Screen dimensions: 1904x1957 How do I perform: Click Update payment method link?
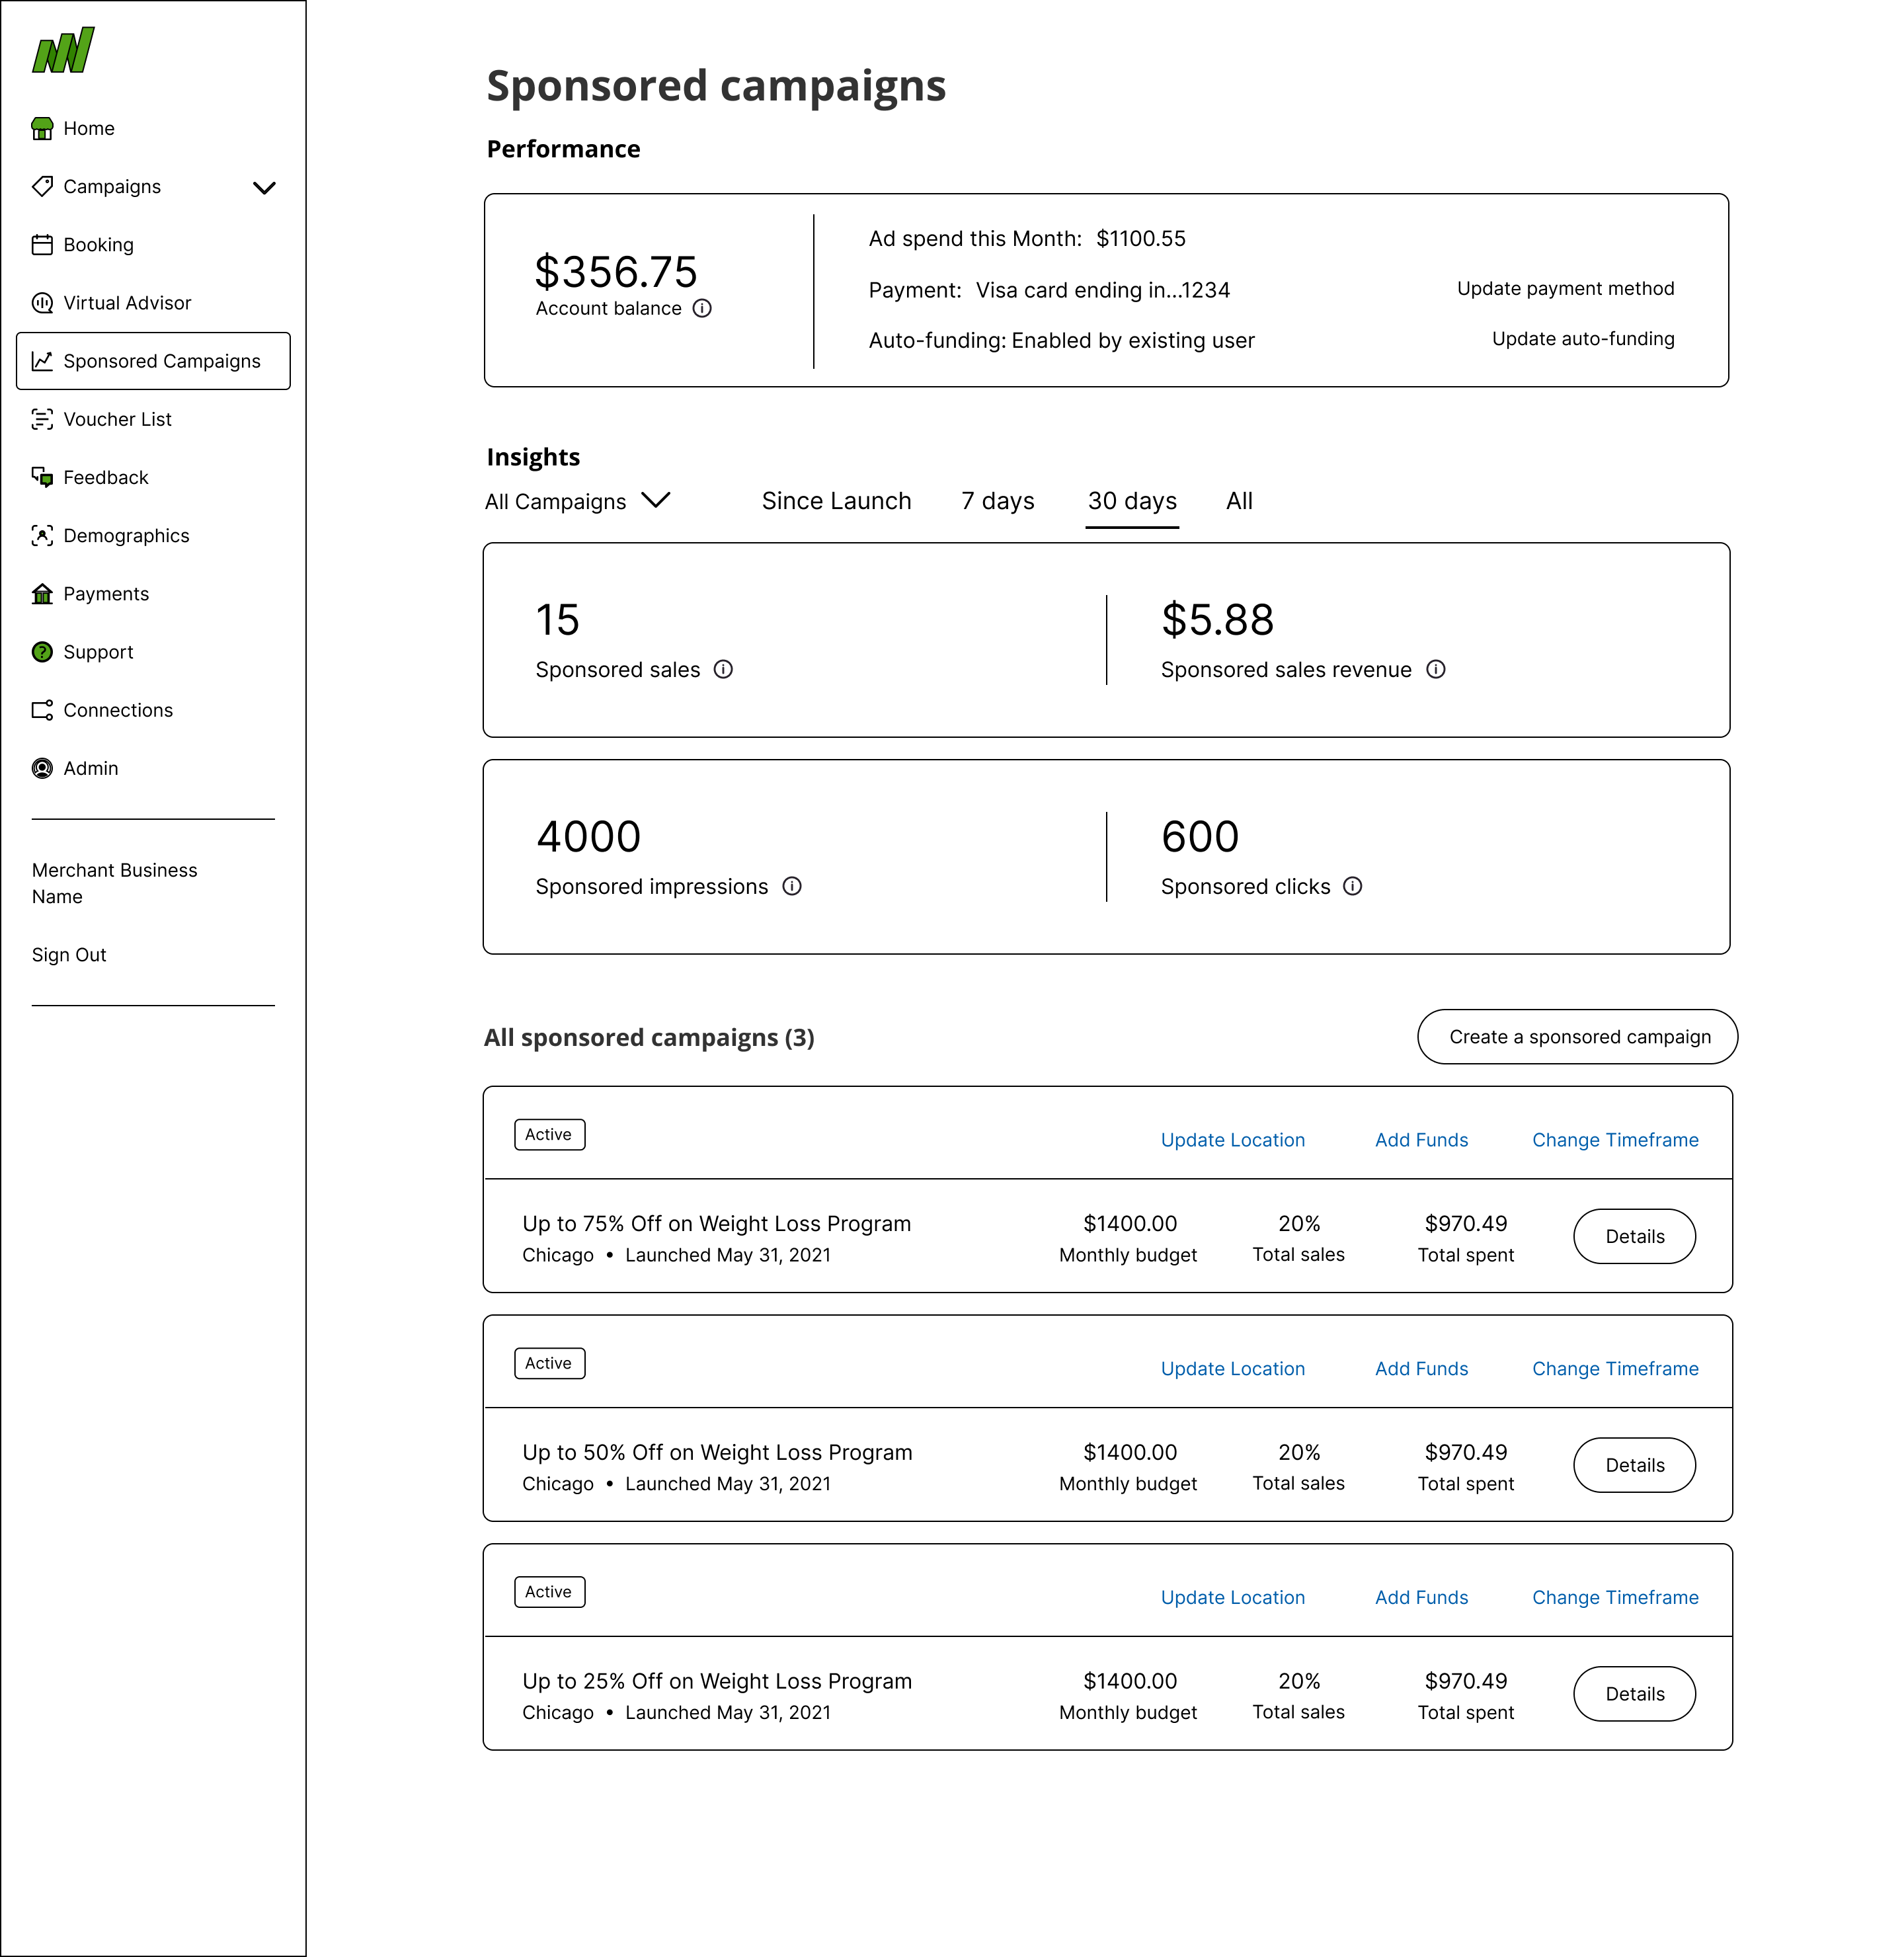1565,288
